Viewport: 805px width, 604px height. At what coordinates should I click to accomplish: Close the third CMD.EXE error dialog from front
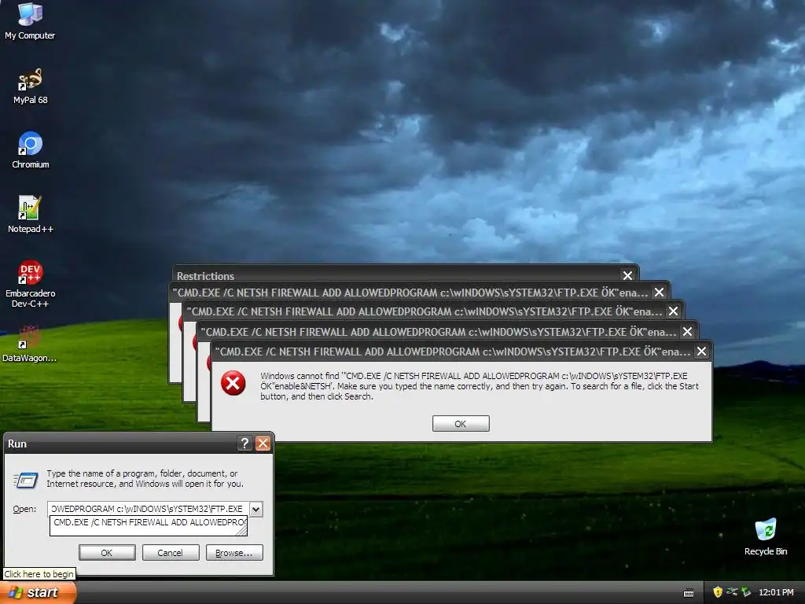tap(673, 311)
